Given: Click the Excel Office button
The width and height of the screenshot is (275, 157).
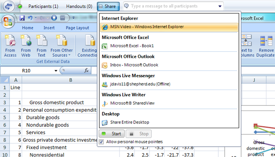Looking at the screenshot, I should [8, 22].
